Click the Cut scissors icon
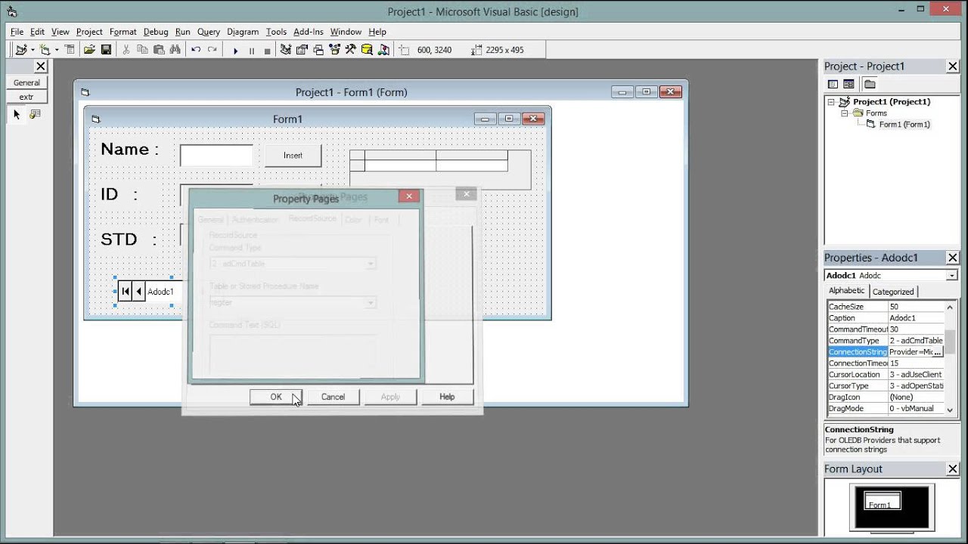The image size is (968, 544). [x=126, y=50]
